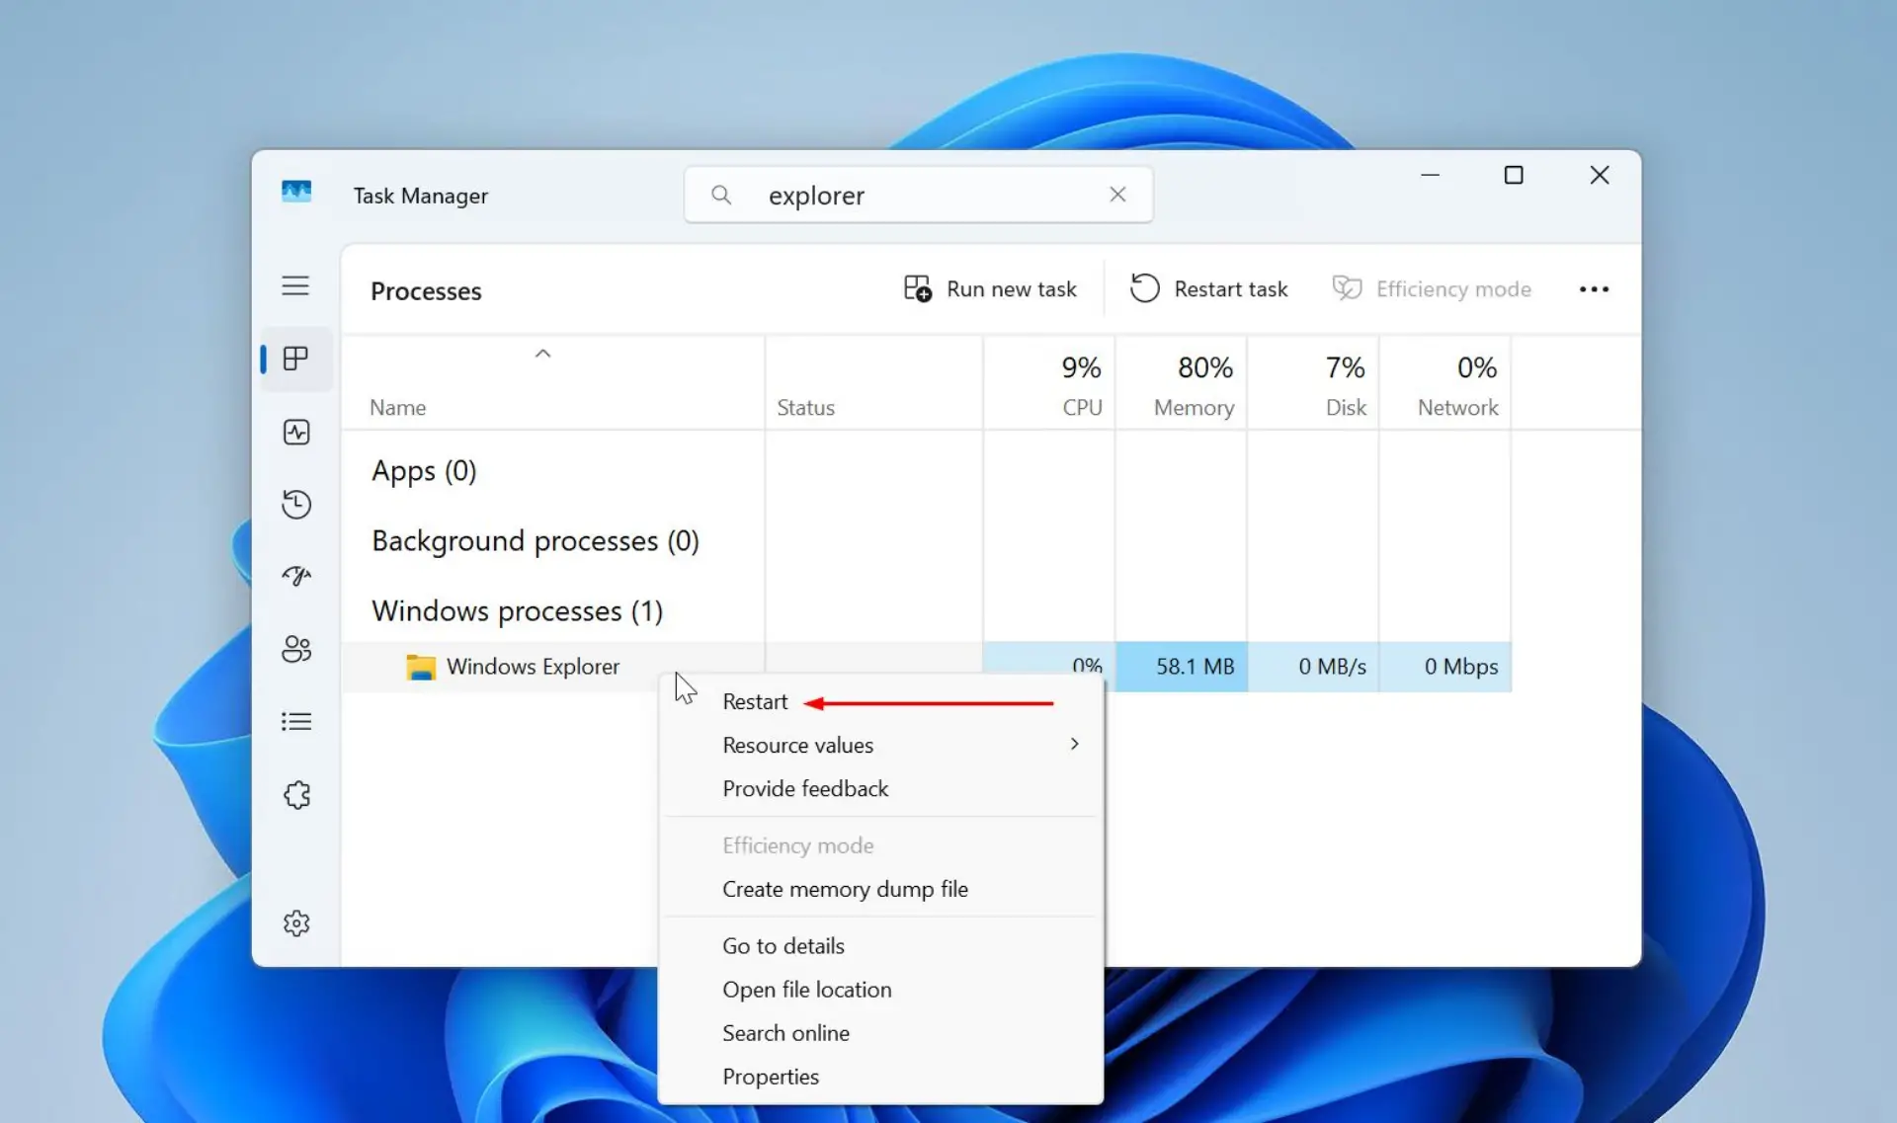Select the Windows processes (1) group

[517, 611]
